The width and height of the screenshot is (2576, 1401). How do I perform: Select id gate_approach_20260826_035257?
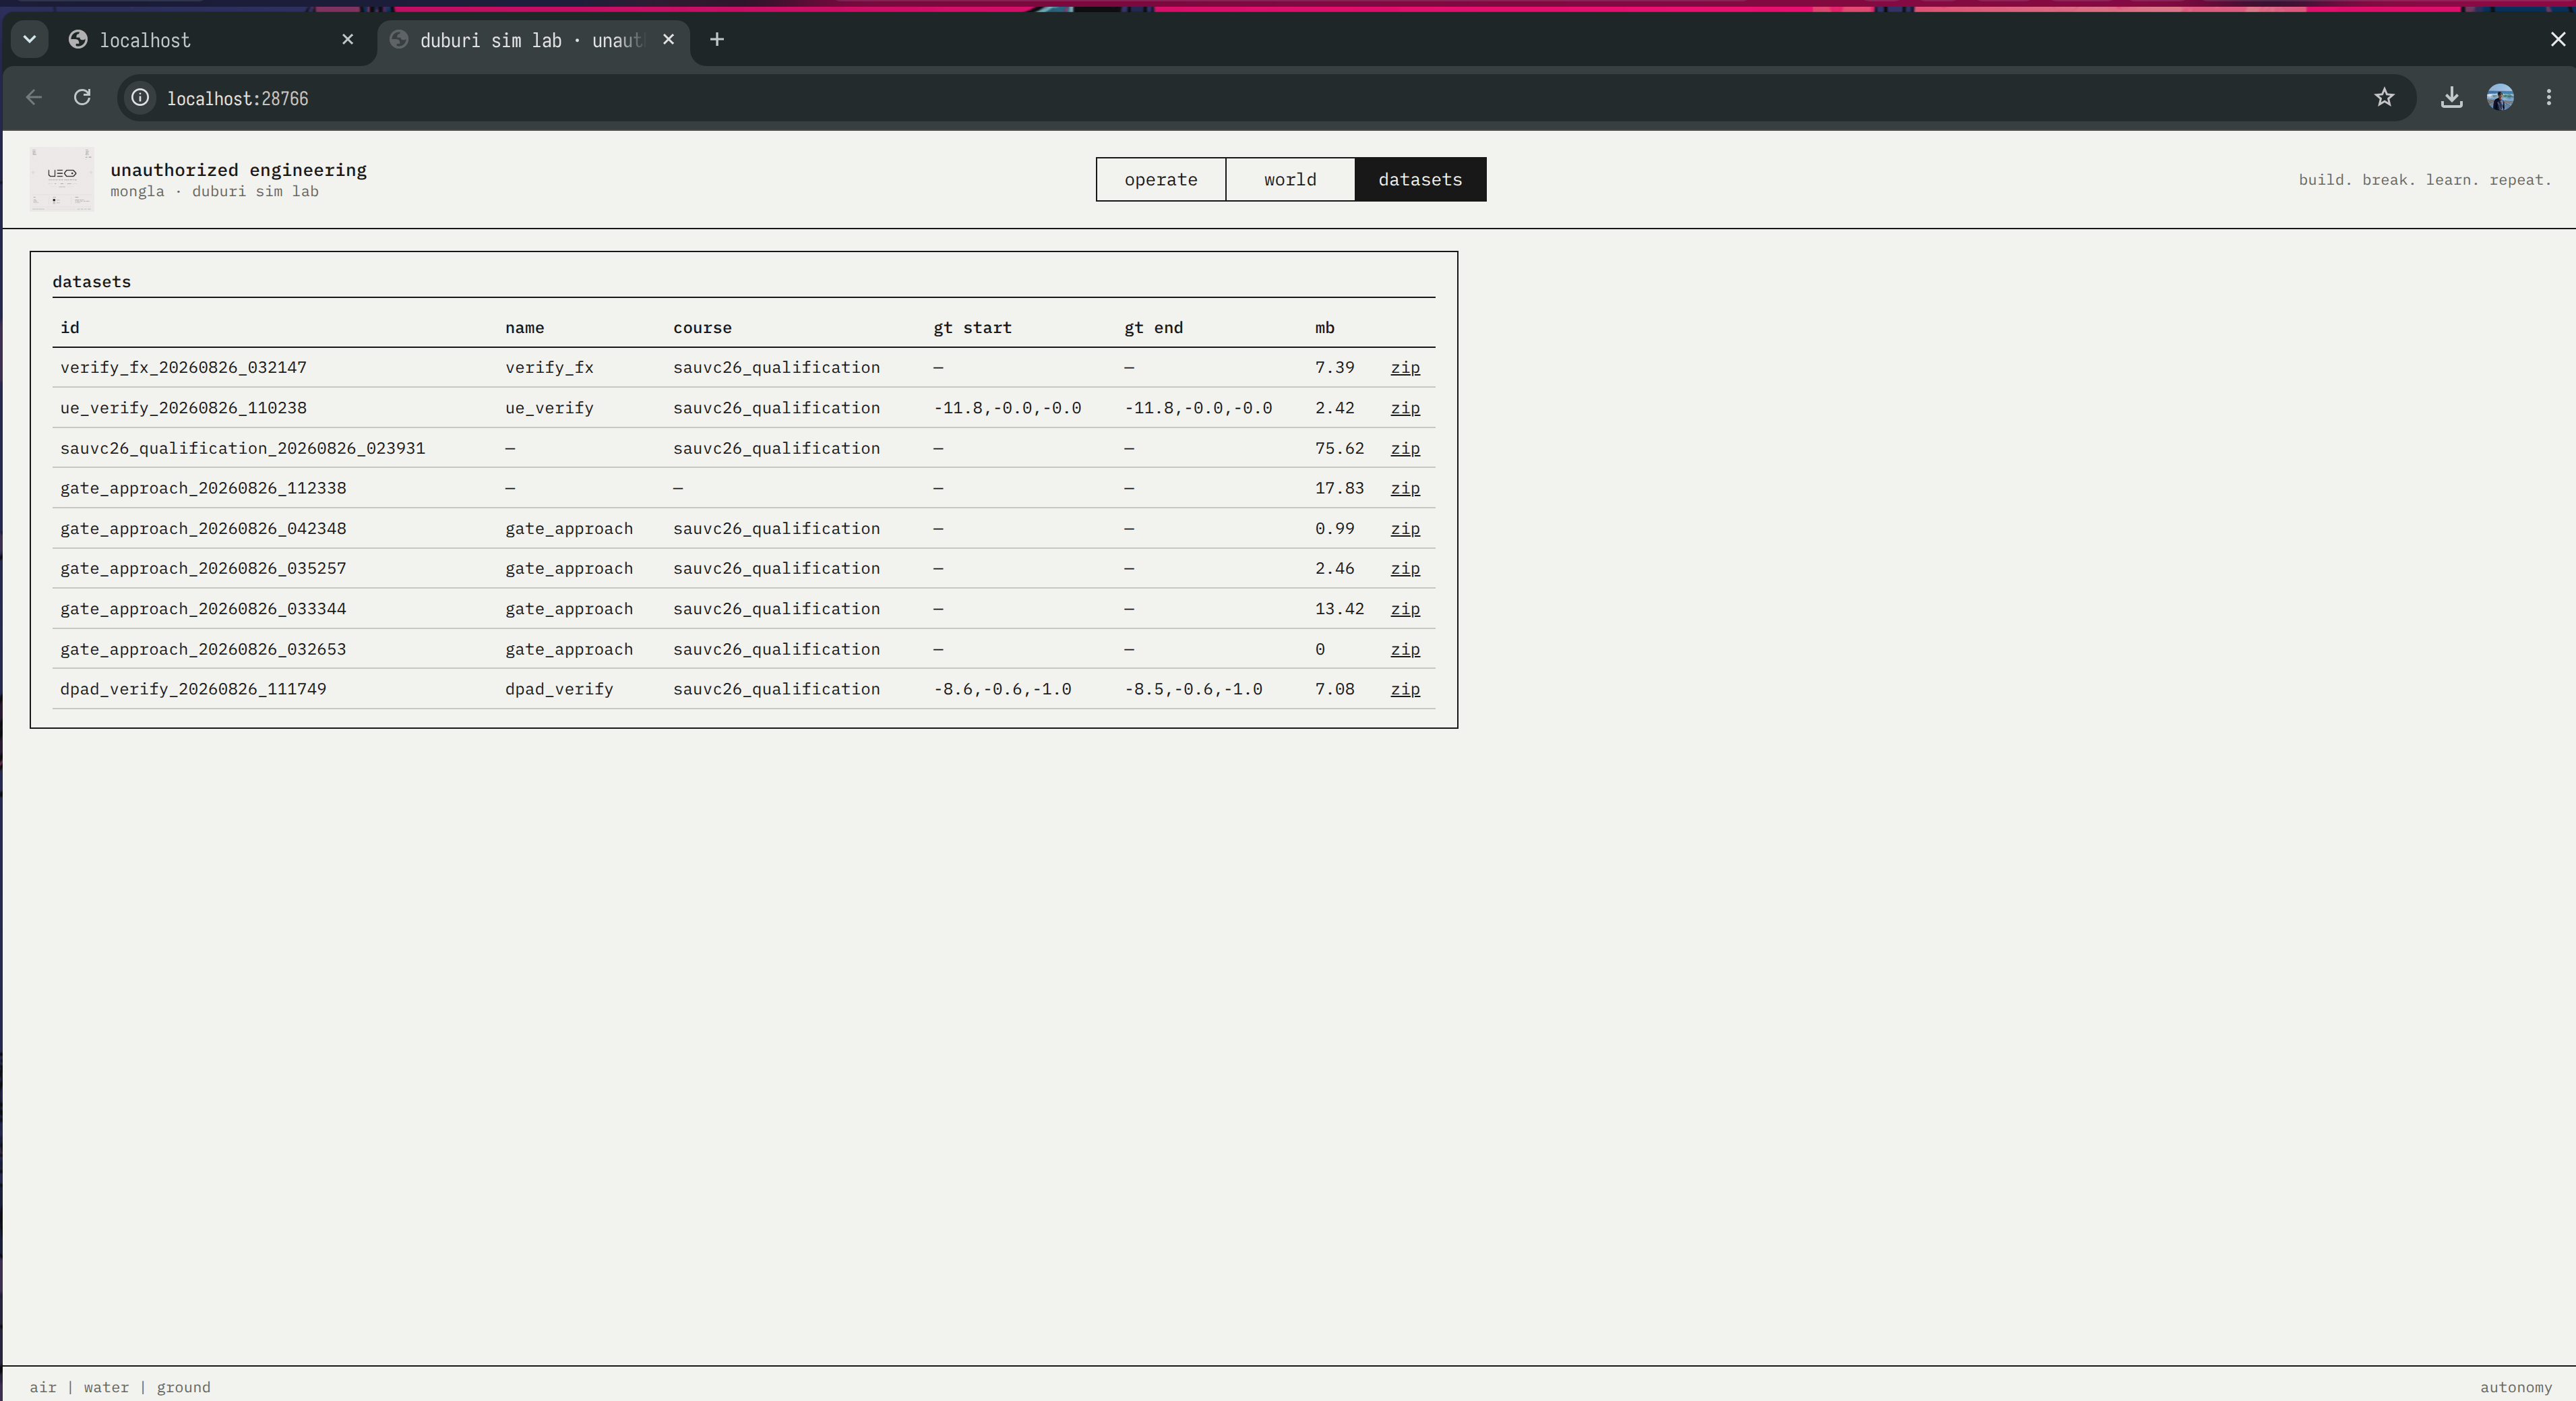(x=203, y=569)
